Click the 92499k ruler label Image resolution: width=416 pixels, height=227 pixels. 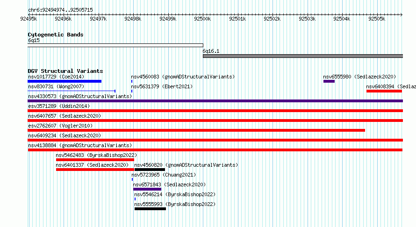click(x=168, y=19)
